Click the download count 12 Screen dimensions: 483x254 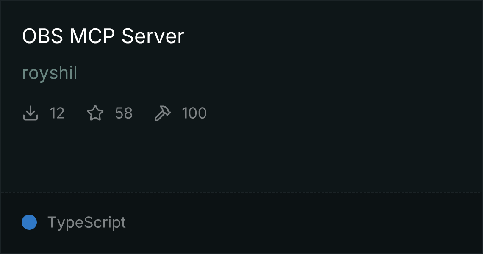point(57,113)
